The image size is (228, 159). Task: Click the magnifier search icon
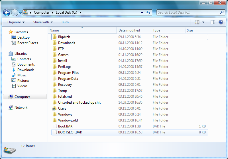tap(222, 12)
